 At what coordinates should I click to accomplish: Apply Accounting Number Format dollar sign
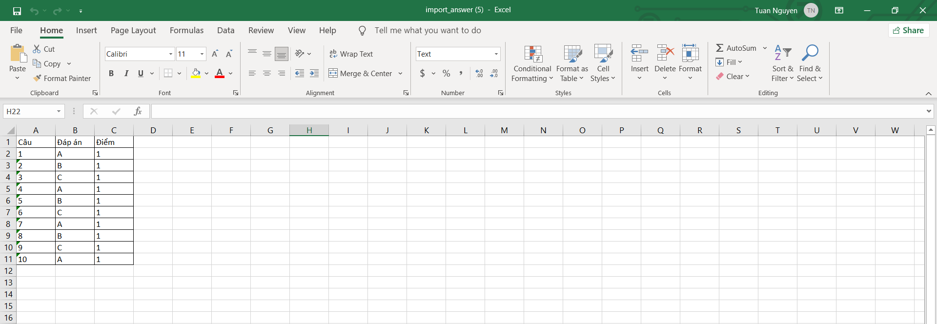(423, 73)
